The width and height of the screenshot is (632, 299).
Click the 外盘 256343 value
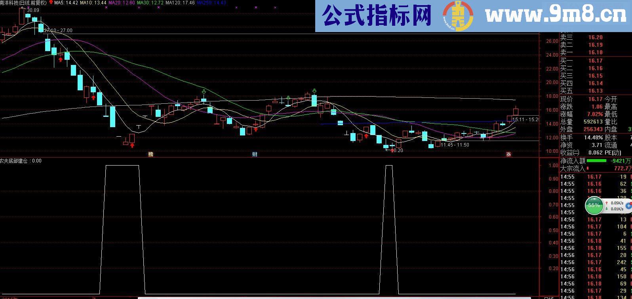593,130
